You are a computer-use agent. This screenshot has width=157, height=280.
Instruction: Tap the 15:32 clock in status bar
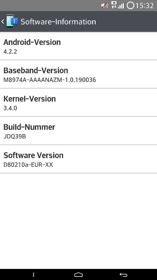coord(144,6)
